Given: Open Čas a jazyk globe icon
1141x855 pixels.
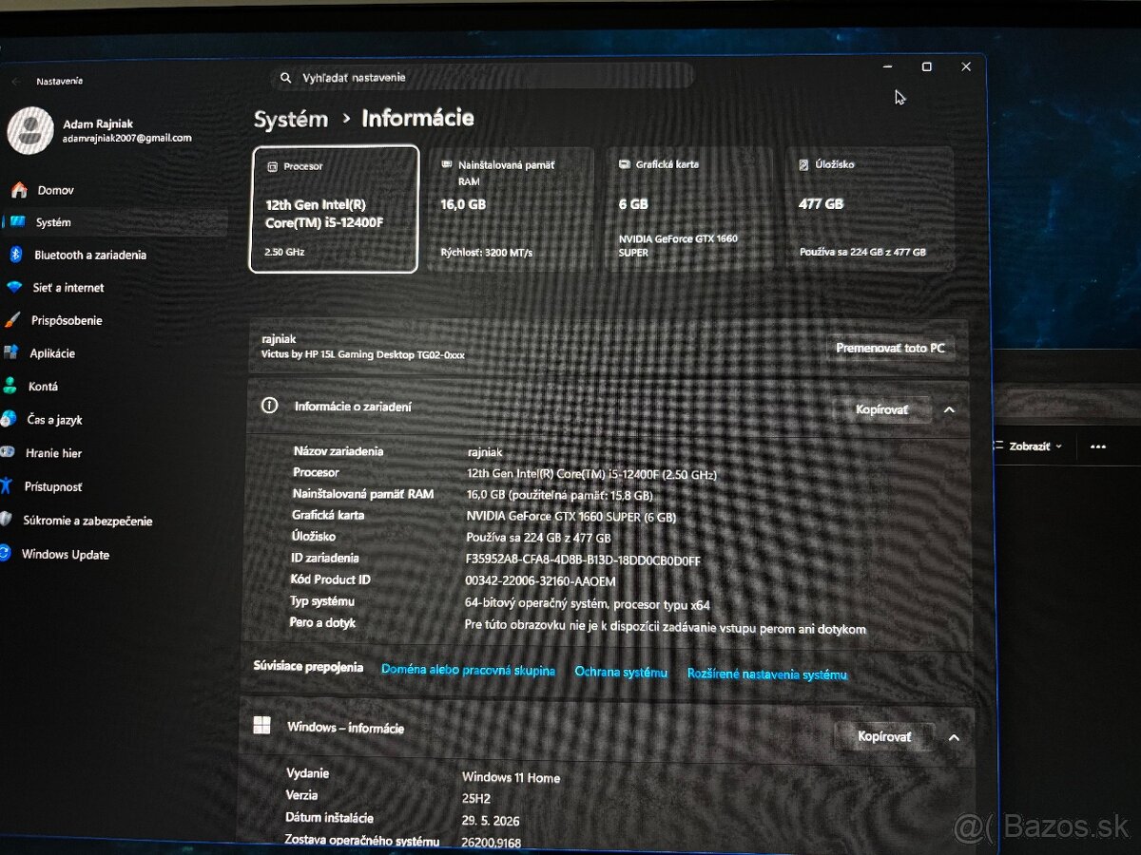Looking at the screenshot, I should [9, 419].
